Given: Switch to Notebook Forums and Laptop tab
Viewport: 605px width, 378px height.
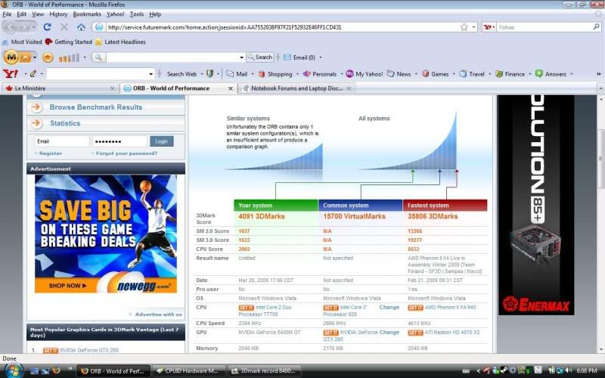Looking at the screenshot, I should (x=296, y=88).
